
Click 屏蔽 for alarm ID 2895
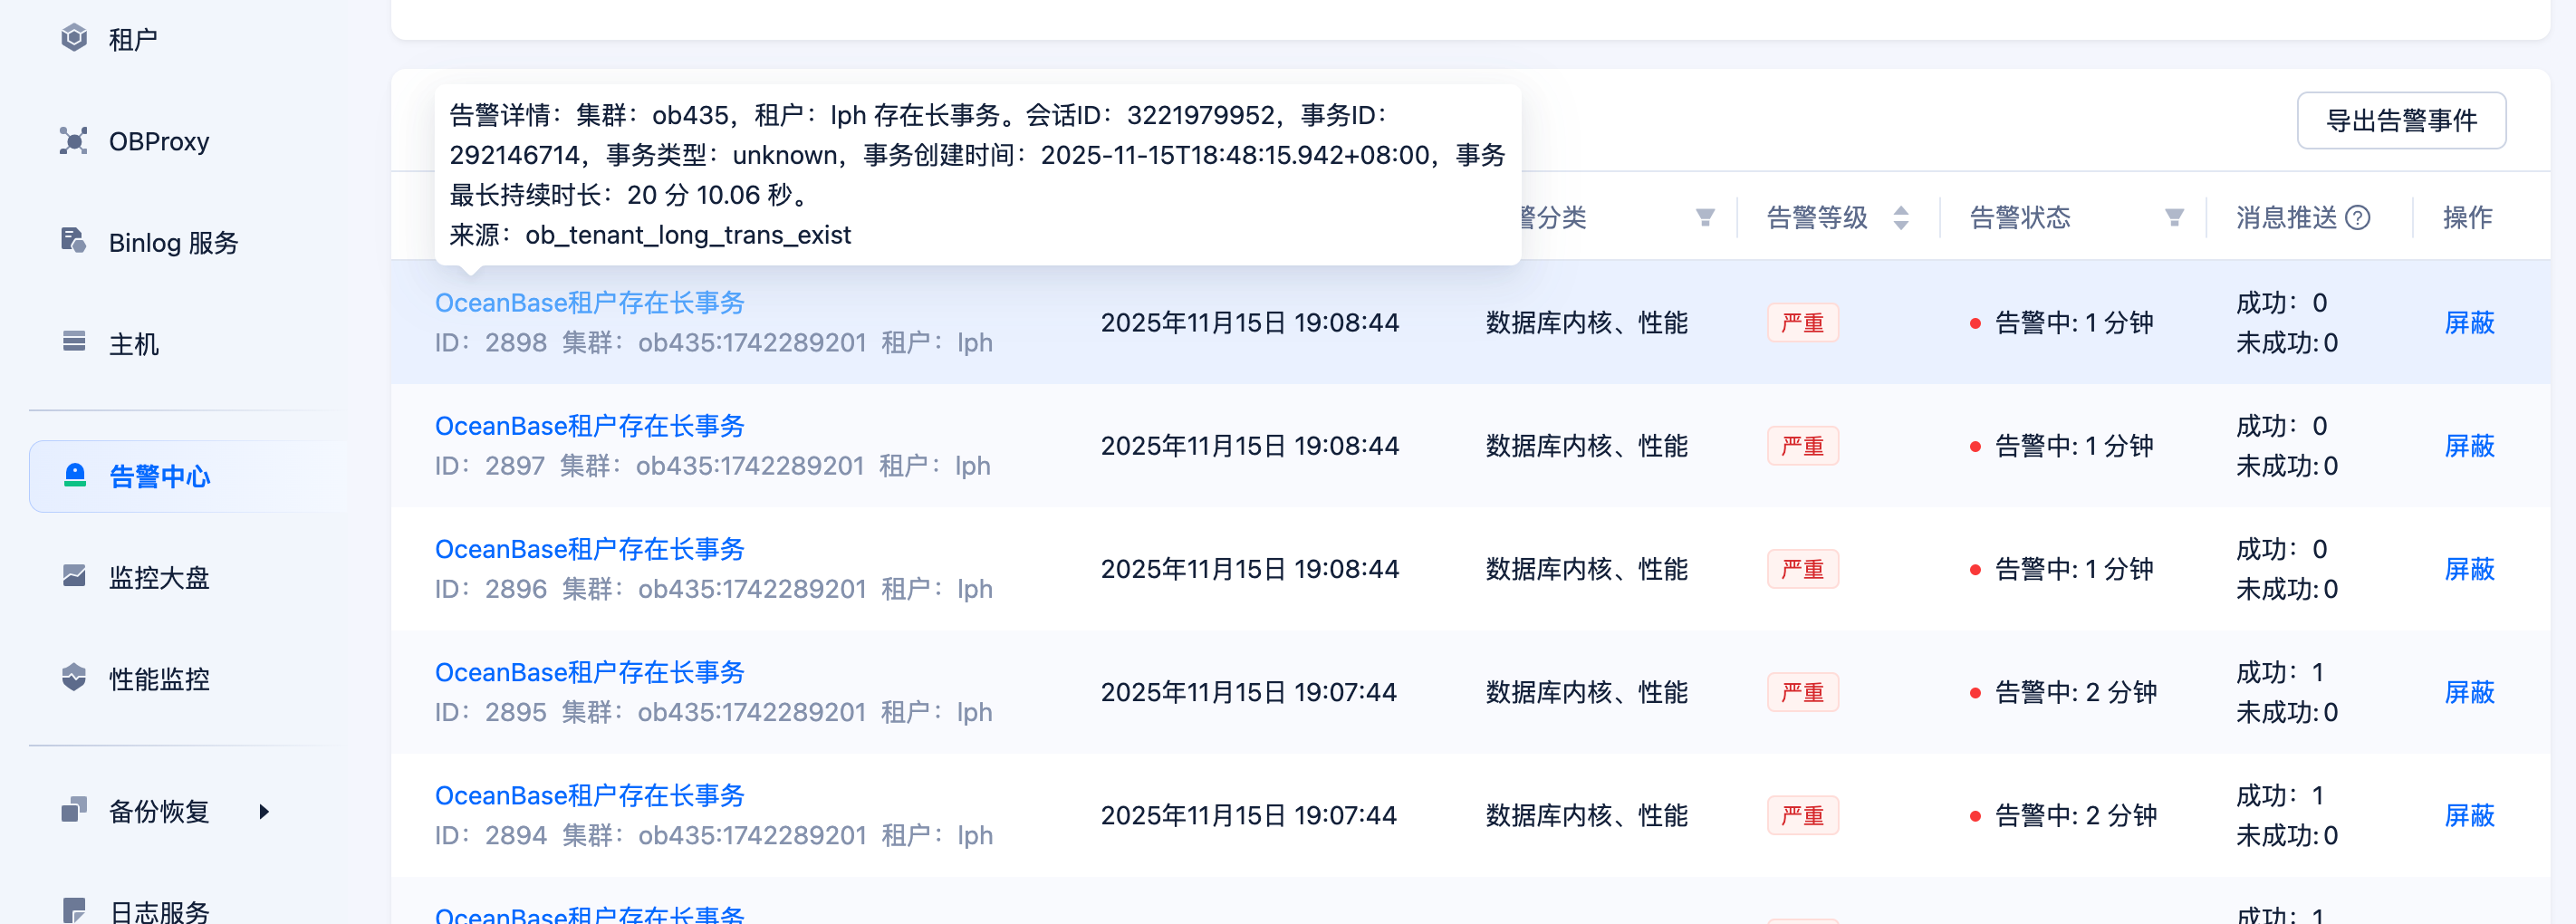point(2469,692)
